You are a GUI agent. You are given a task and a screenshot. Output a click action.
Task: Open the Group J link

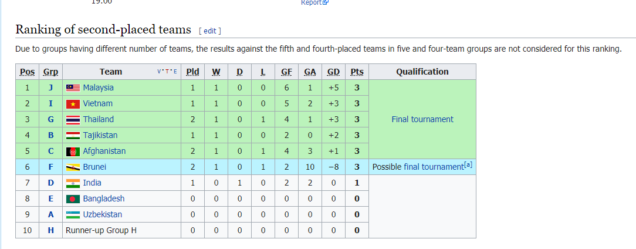coord(50,88)
